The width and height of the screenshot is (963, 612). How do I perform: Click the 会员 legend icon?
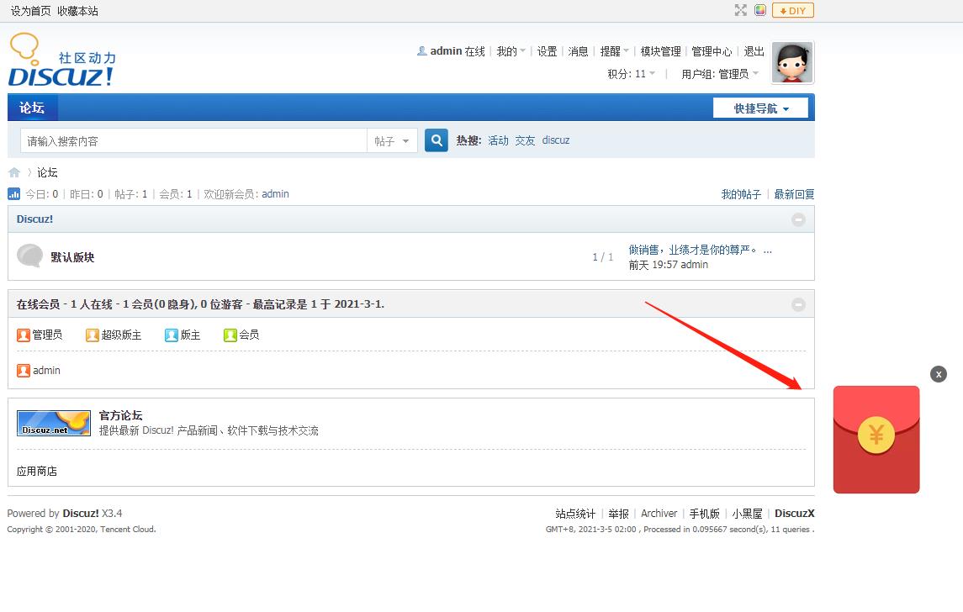(x=230, y=335)
